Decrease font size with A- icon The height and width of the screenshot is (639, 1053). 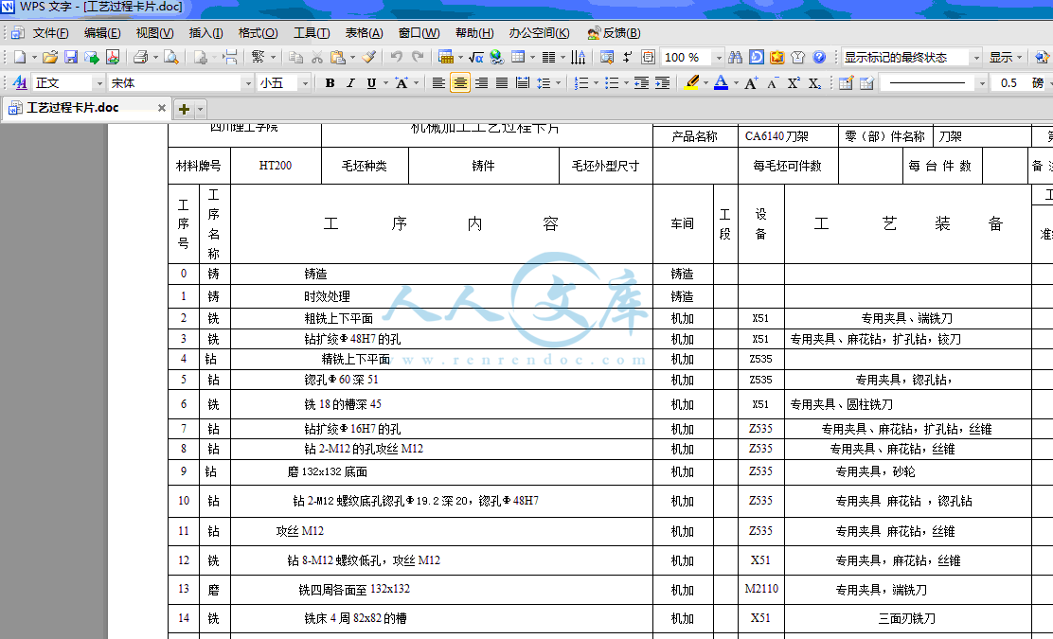tap(773, 83)
